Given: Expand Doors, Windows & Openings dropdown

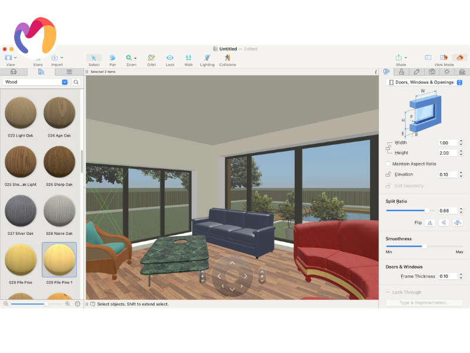Looking at the screenshot, I should tap(459, 82).
